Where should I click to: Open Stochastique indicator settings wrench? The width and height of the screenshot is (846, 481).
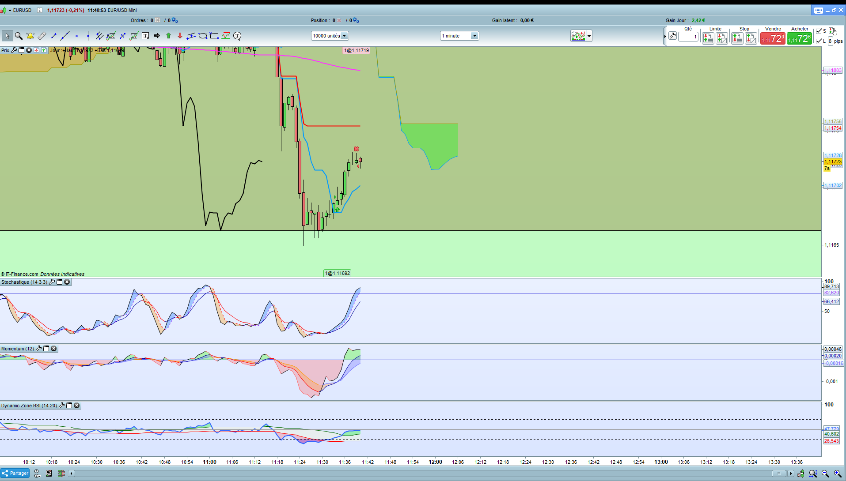[52, 282]
